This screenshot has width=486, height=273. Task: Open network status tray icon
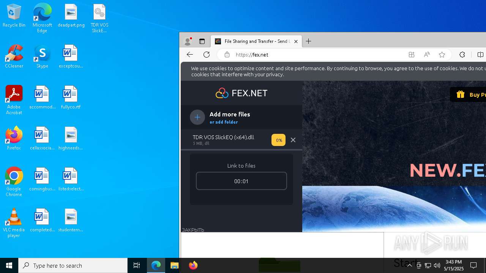click(428, 265)
